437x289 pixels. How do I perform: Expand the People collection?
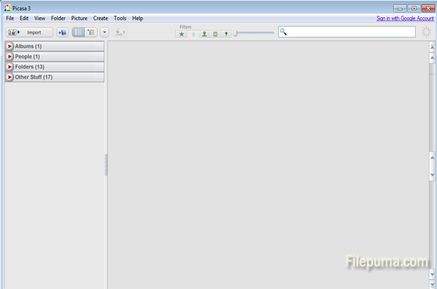tap(10, 57)
